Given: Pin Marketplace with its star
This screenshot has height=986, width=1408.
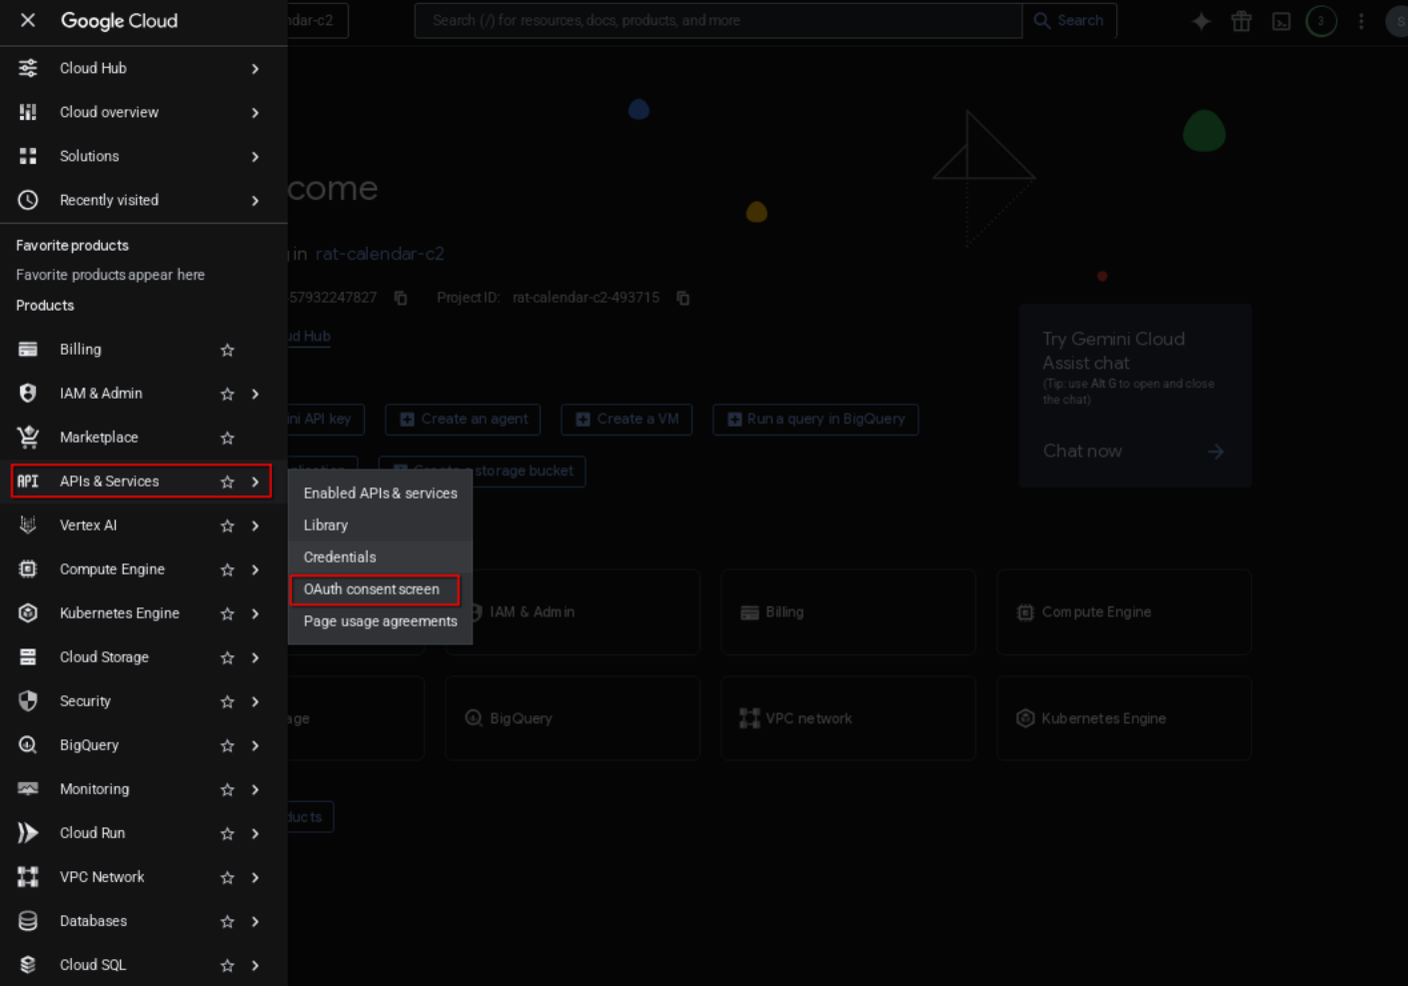Looking at the screenshot, I should (x=227, y=438).
